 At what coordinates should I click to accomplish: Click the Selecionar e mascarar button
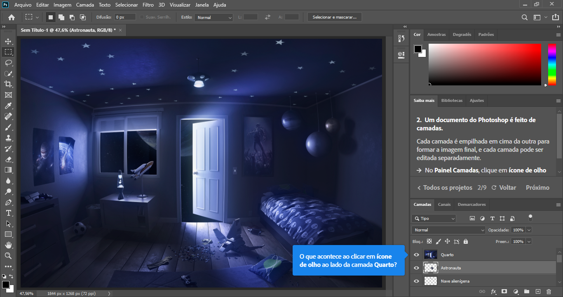(335, 17)
